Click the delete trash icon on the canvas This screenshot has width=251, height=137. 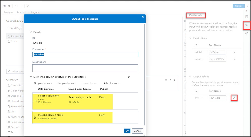pos(166,80)
